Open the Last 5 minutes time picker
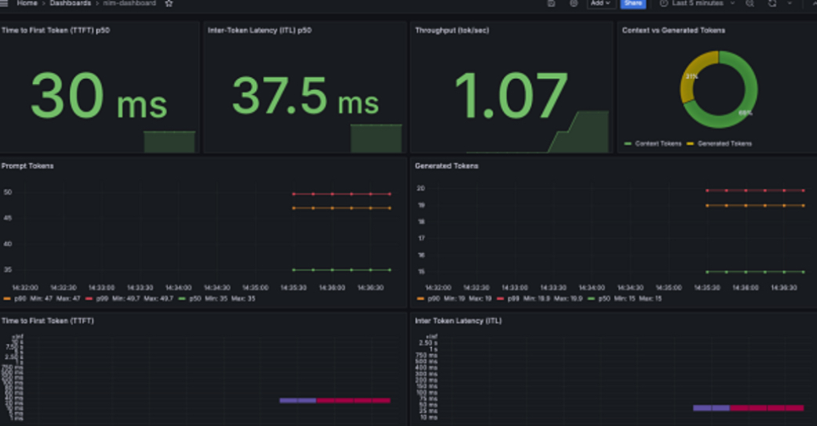The height and width of the screenshot is (426, 817). coord(697,3)
